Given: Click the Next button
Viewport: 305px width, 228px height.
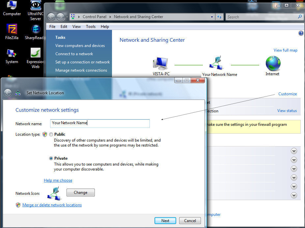Looking at the screenshot, I should (x=165, y=220).
